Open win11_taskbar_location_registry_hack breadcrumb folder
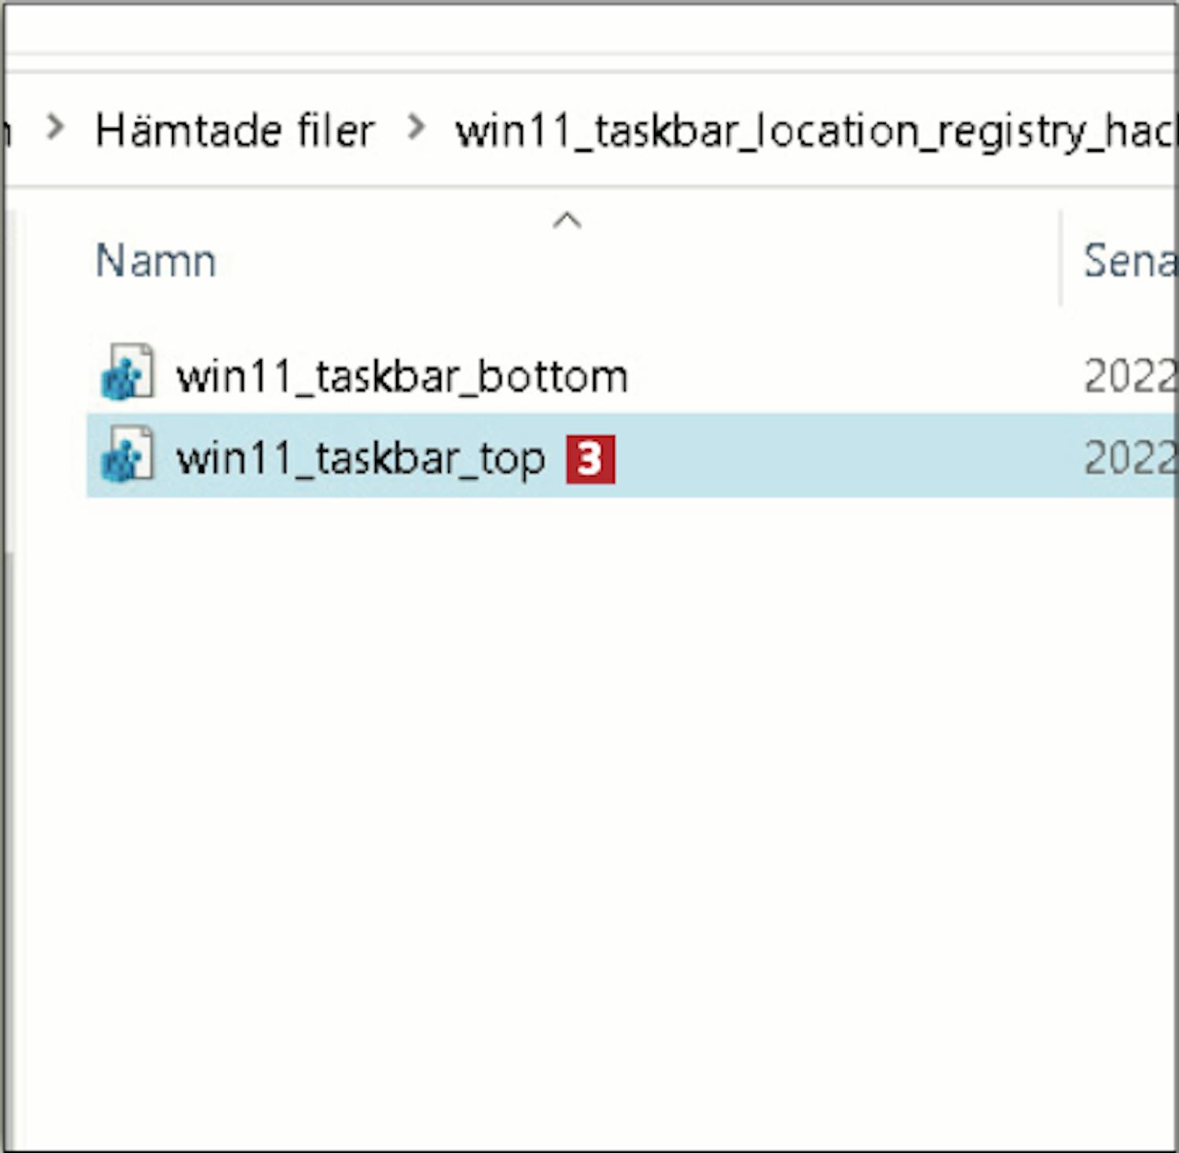Screen dimensions: 1179x1153 tap(816, 130)
